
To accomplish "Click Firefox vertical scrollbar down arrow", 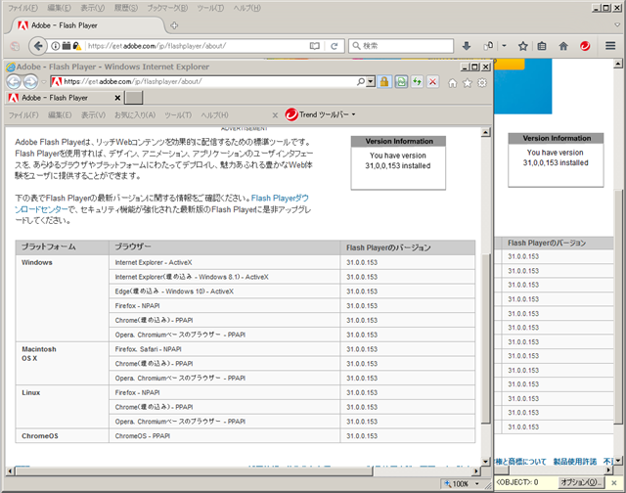I will tap(618, 461).
